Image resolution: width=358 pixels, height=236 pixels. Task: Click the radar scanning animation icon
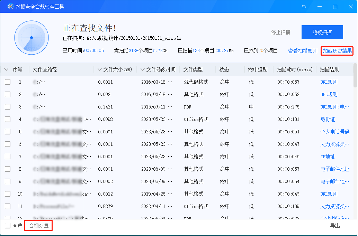(x=31, y=38)
